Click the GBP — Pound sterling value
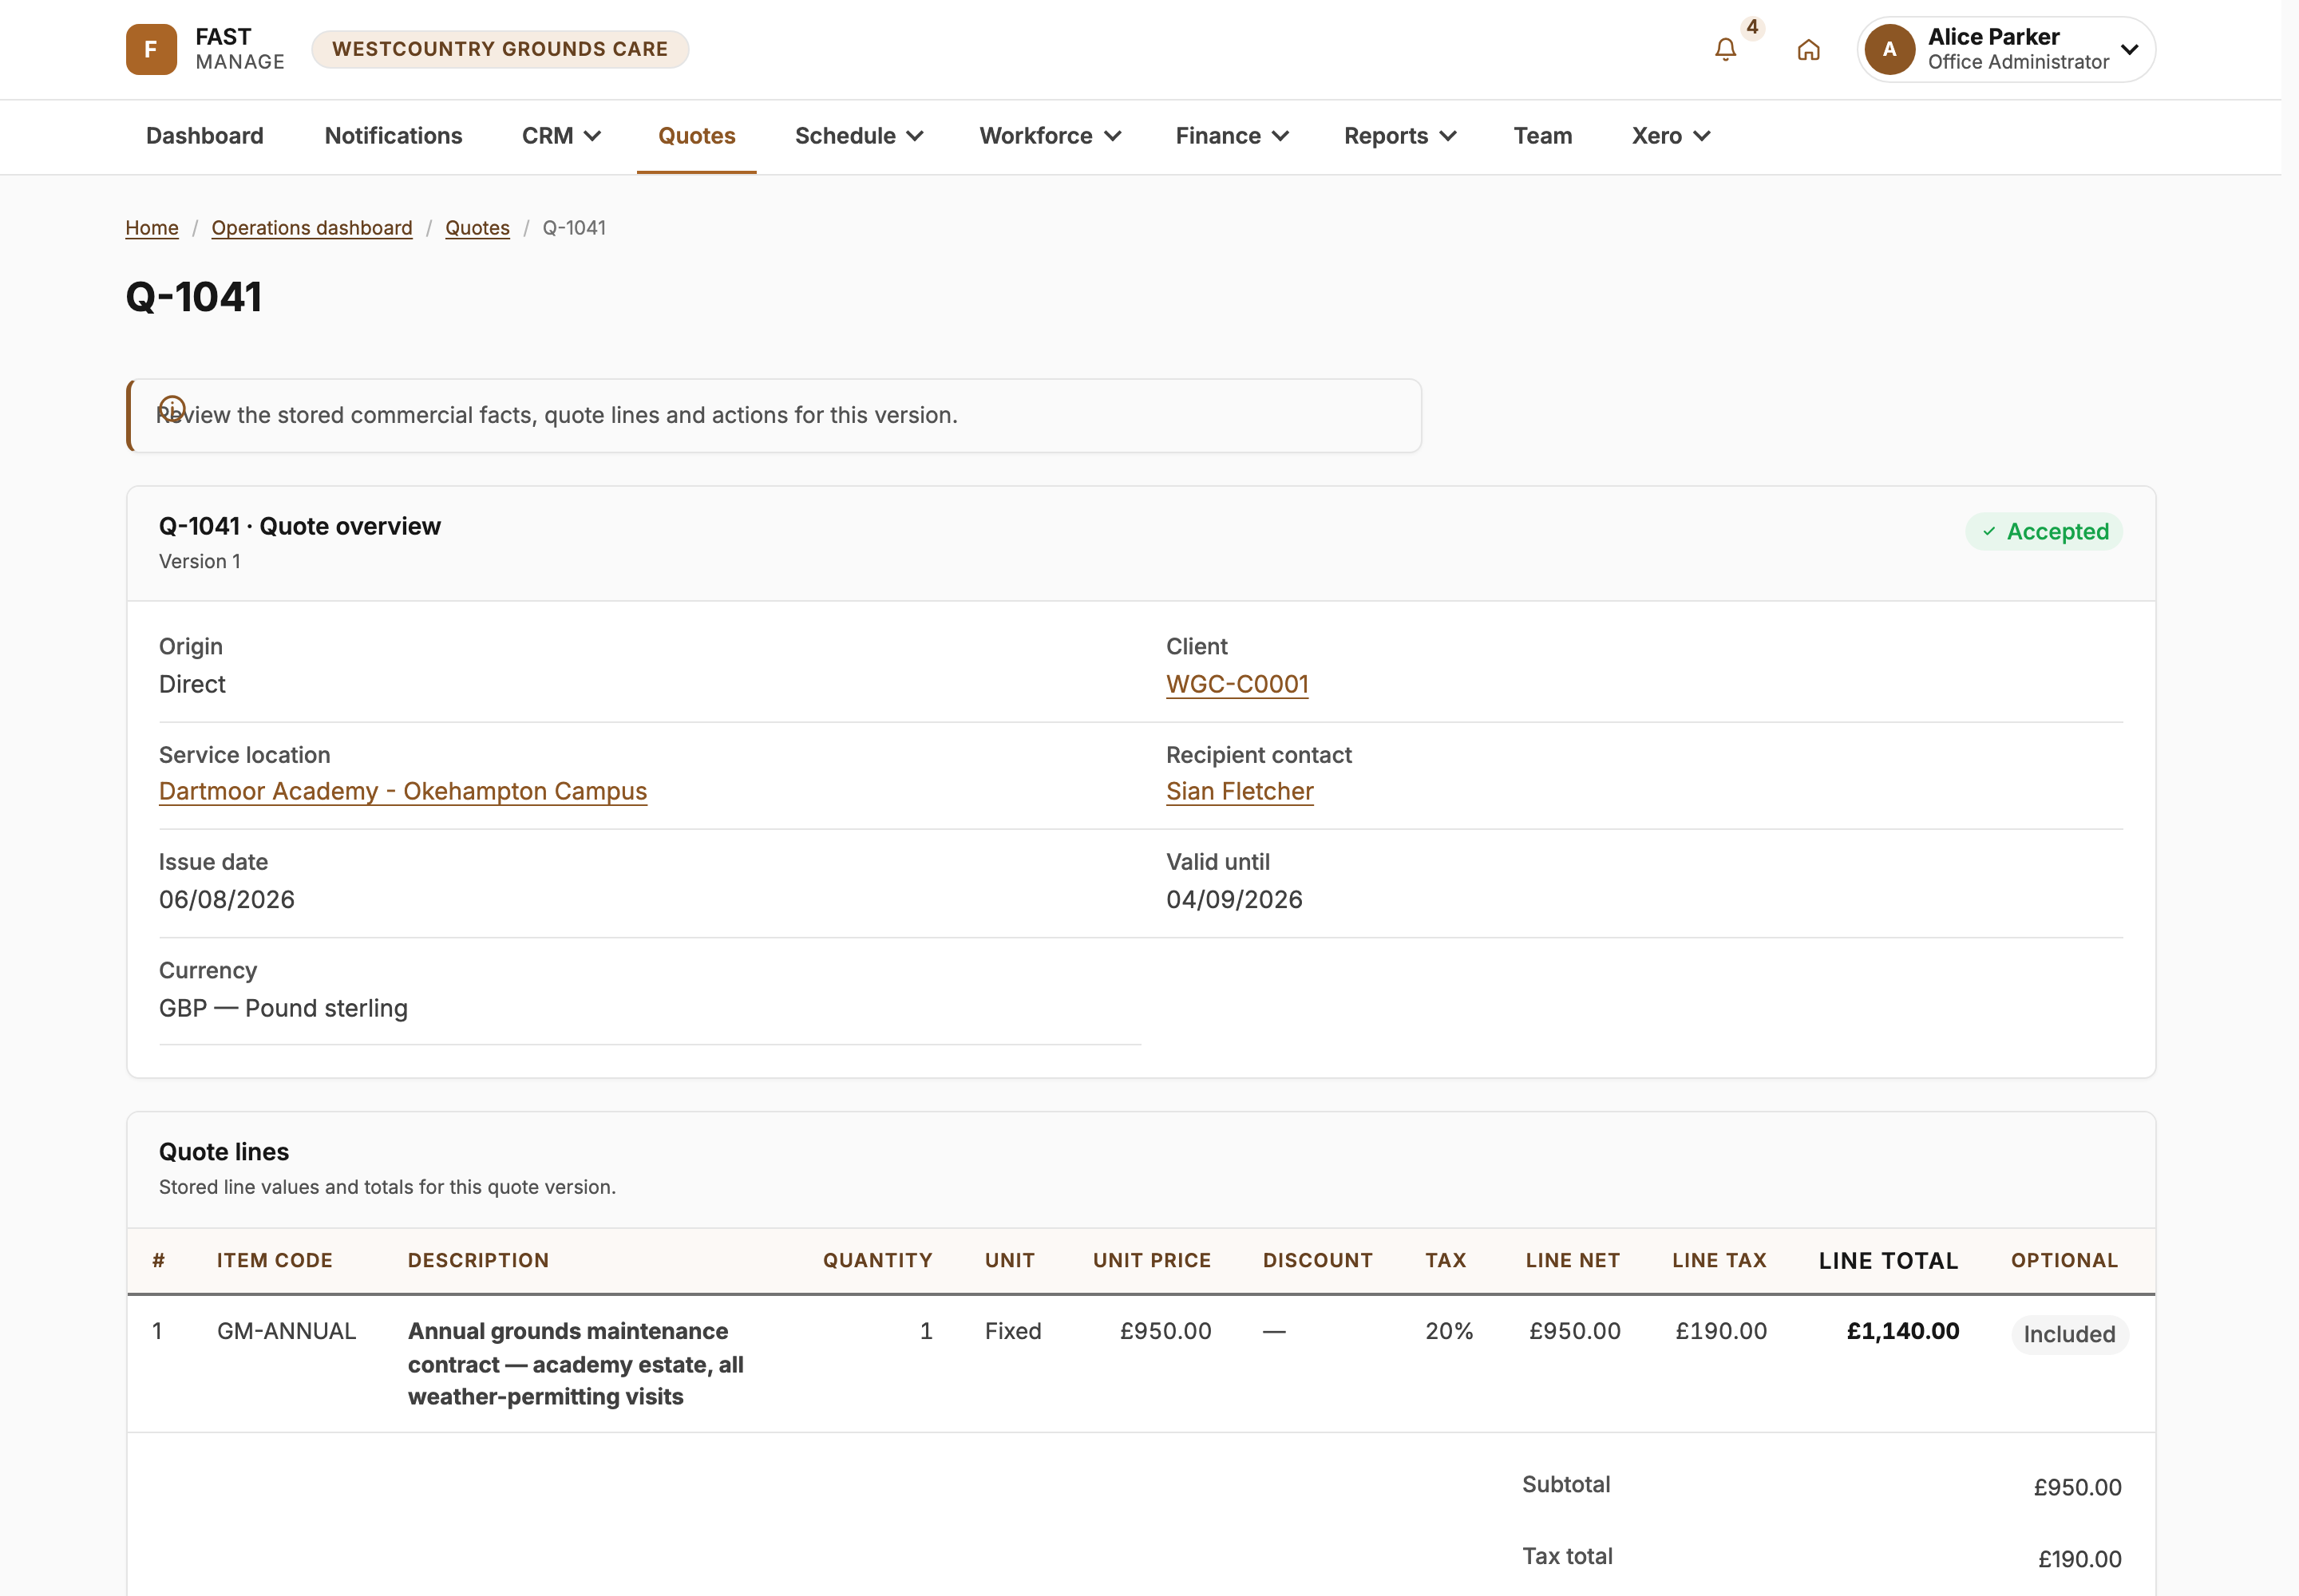Image resolution: width=2299 pixels, height=1596 pixels. 283,1008
